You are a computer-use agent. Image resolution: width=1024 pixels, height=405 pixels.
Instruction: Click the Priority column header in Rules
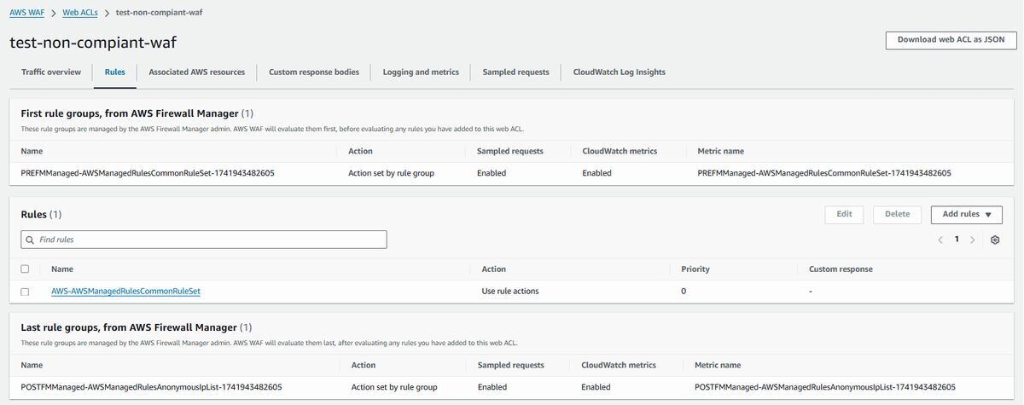coord(695,269)
